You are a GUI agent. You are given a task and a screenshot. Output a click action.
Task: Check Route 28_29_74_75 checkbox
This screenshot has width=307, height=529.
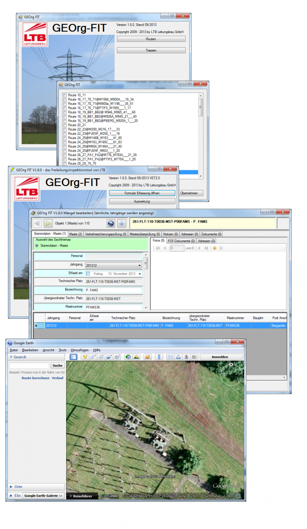coord(65,163)
